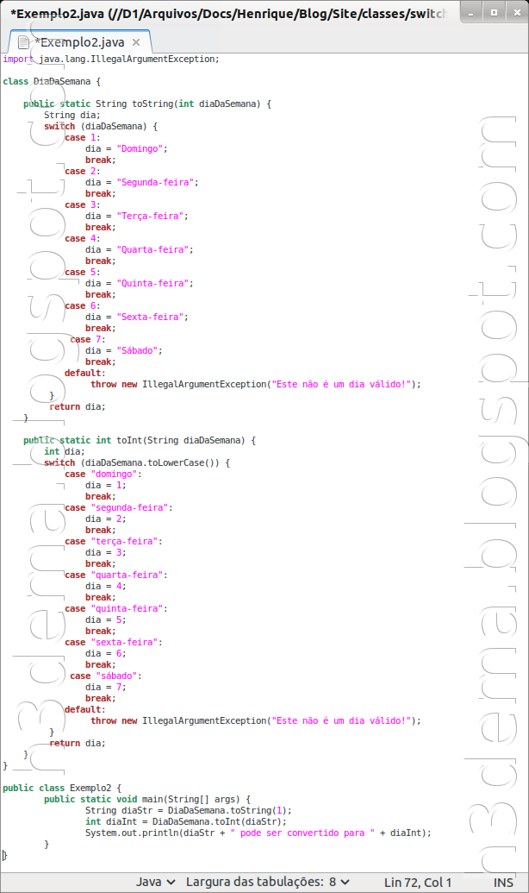Image resolution: width=529 pixels, height=893 pixels.
Task: Click the string "Sábado"
Action: (137, 350)
